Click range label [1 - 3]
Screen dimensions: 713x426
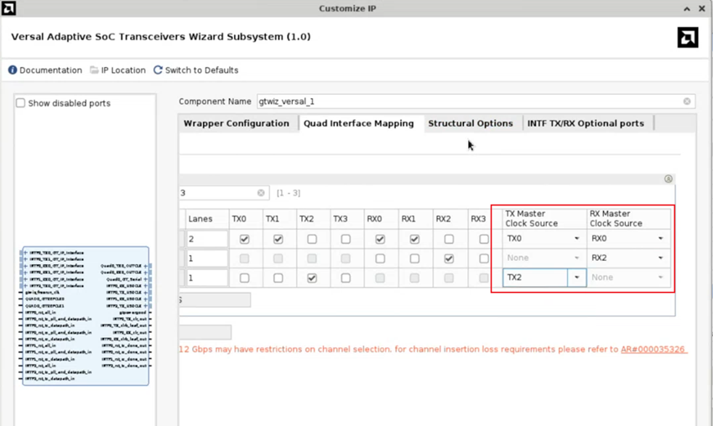point(289,193)
